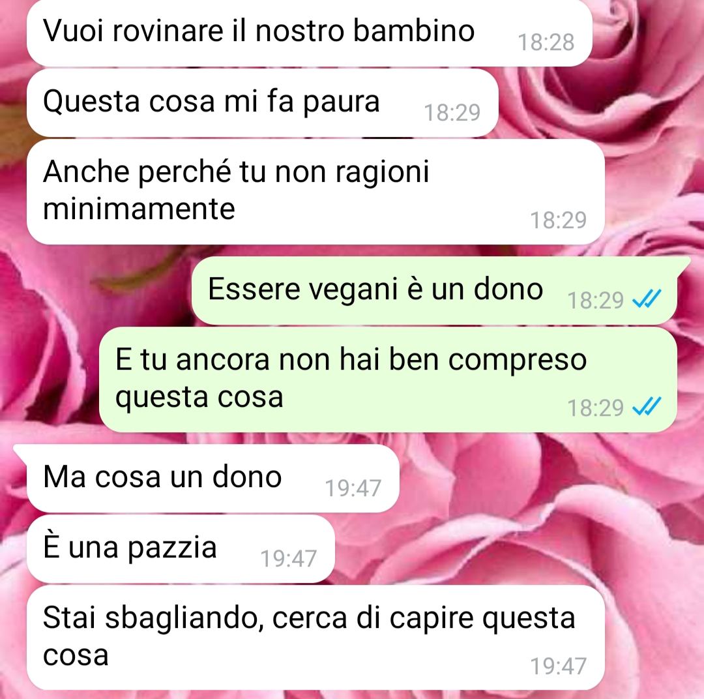Image resolution: width=704 pixels, height=699 pixels.
Task: Select the 'Questa cosa mi fa paura' bubble
Action: click(263, 102)
